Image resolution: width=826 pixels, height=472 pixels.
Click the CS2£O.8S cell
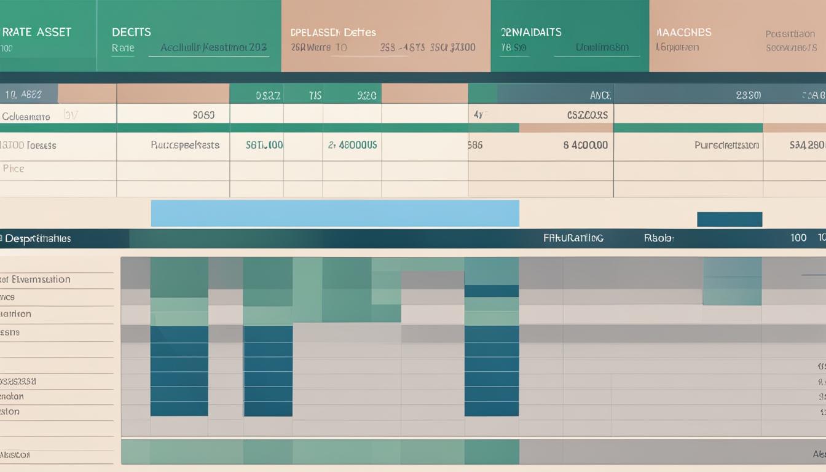tap(587, 114)
